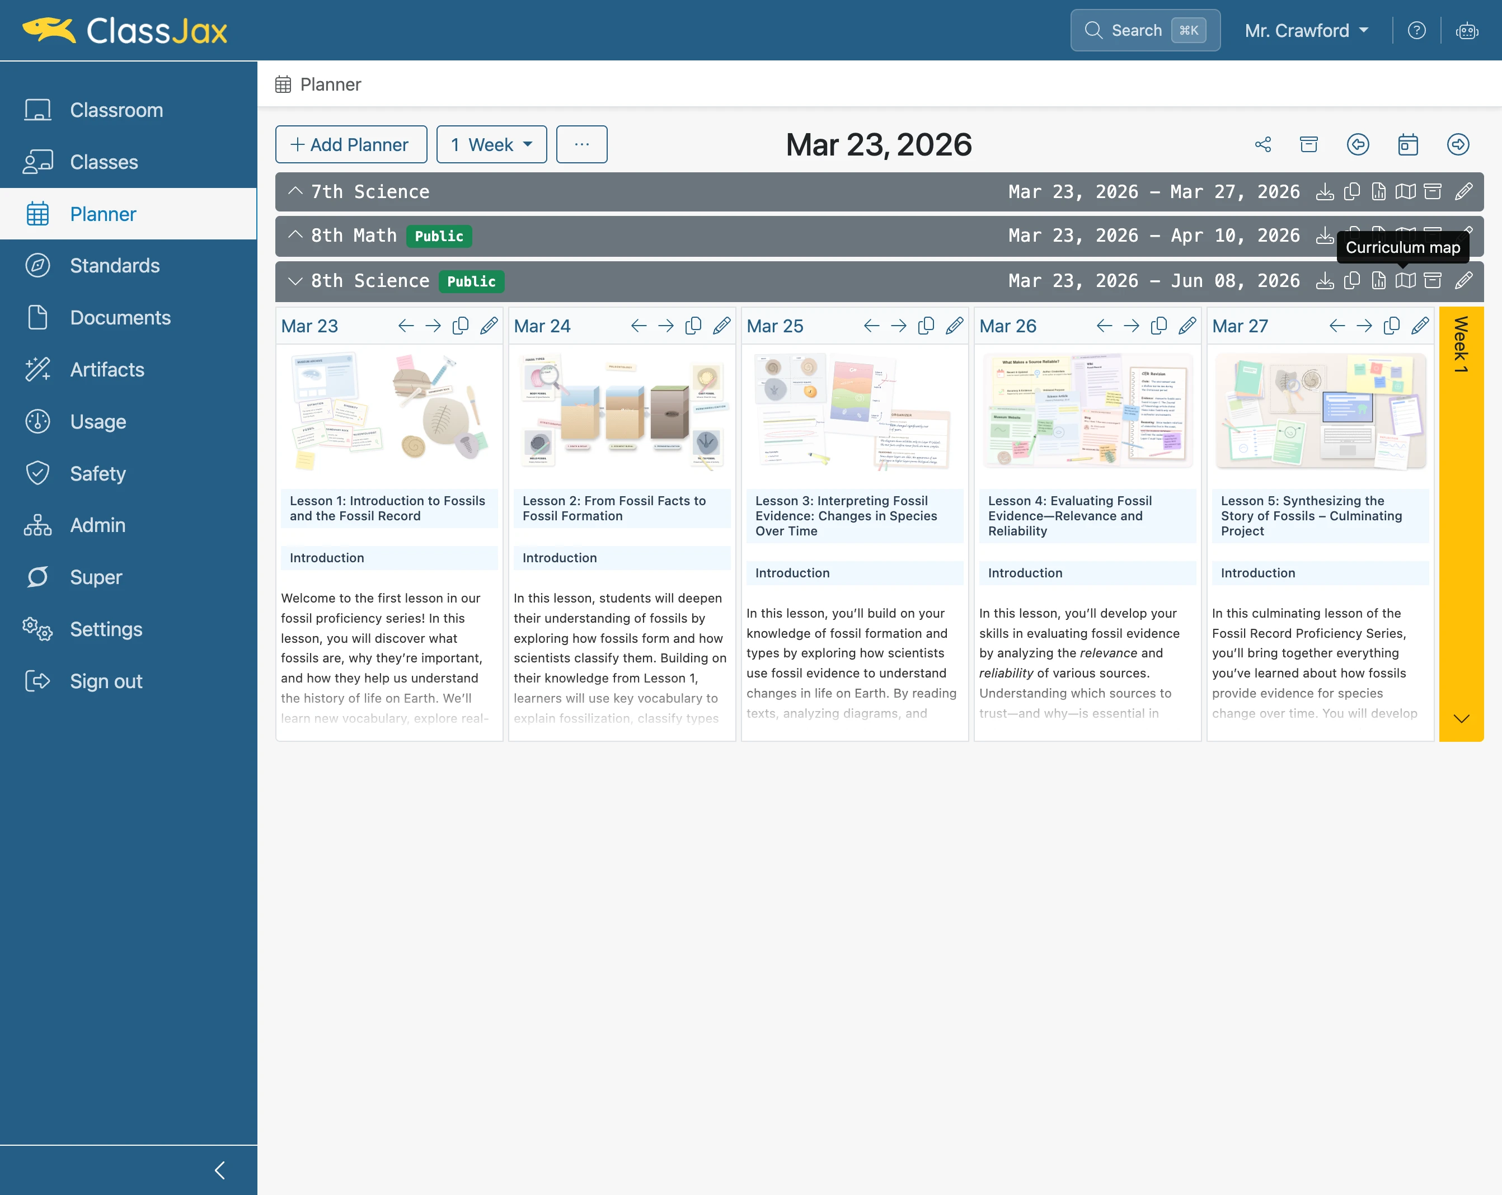Viewport: 1502px width, 1195px height.
Task: Archive the 7th Science planner
Action: [1433, 191]
